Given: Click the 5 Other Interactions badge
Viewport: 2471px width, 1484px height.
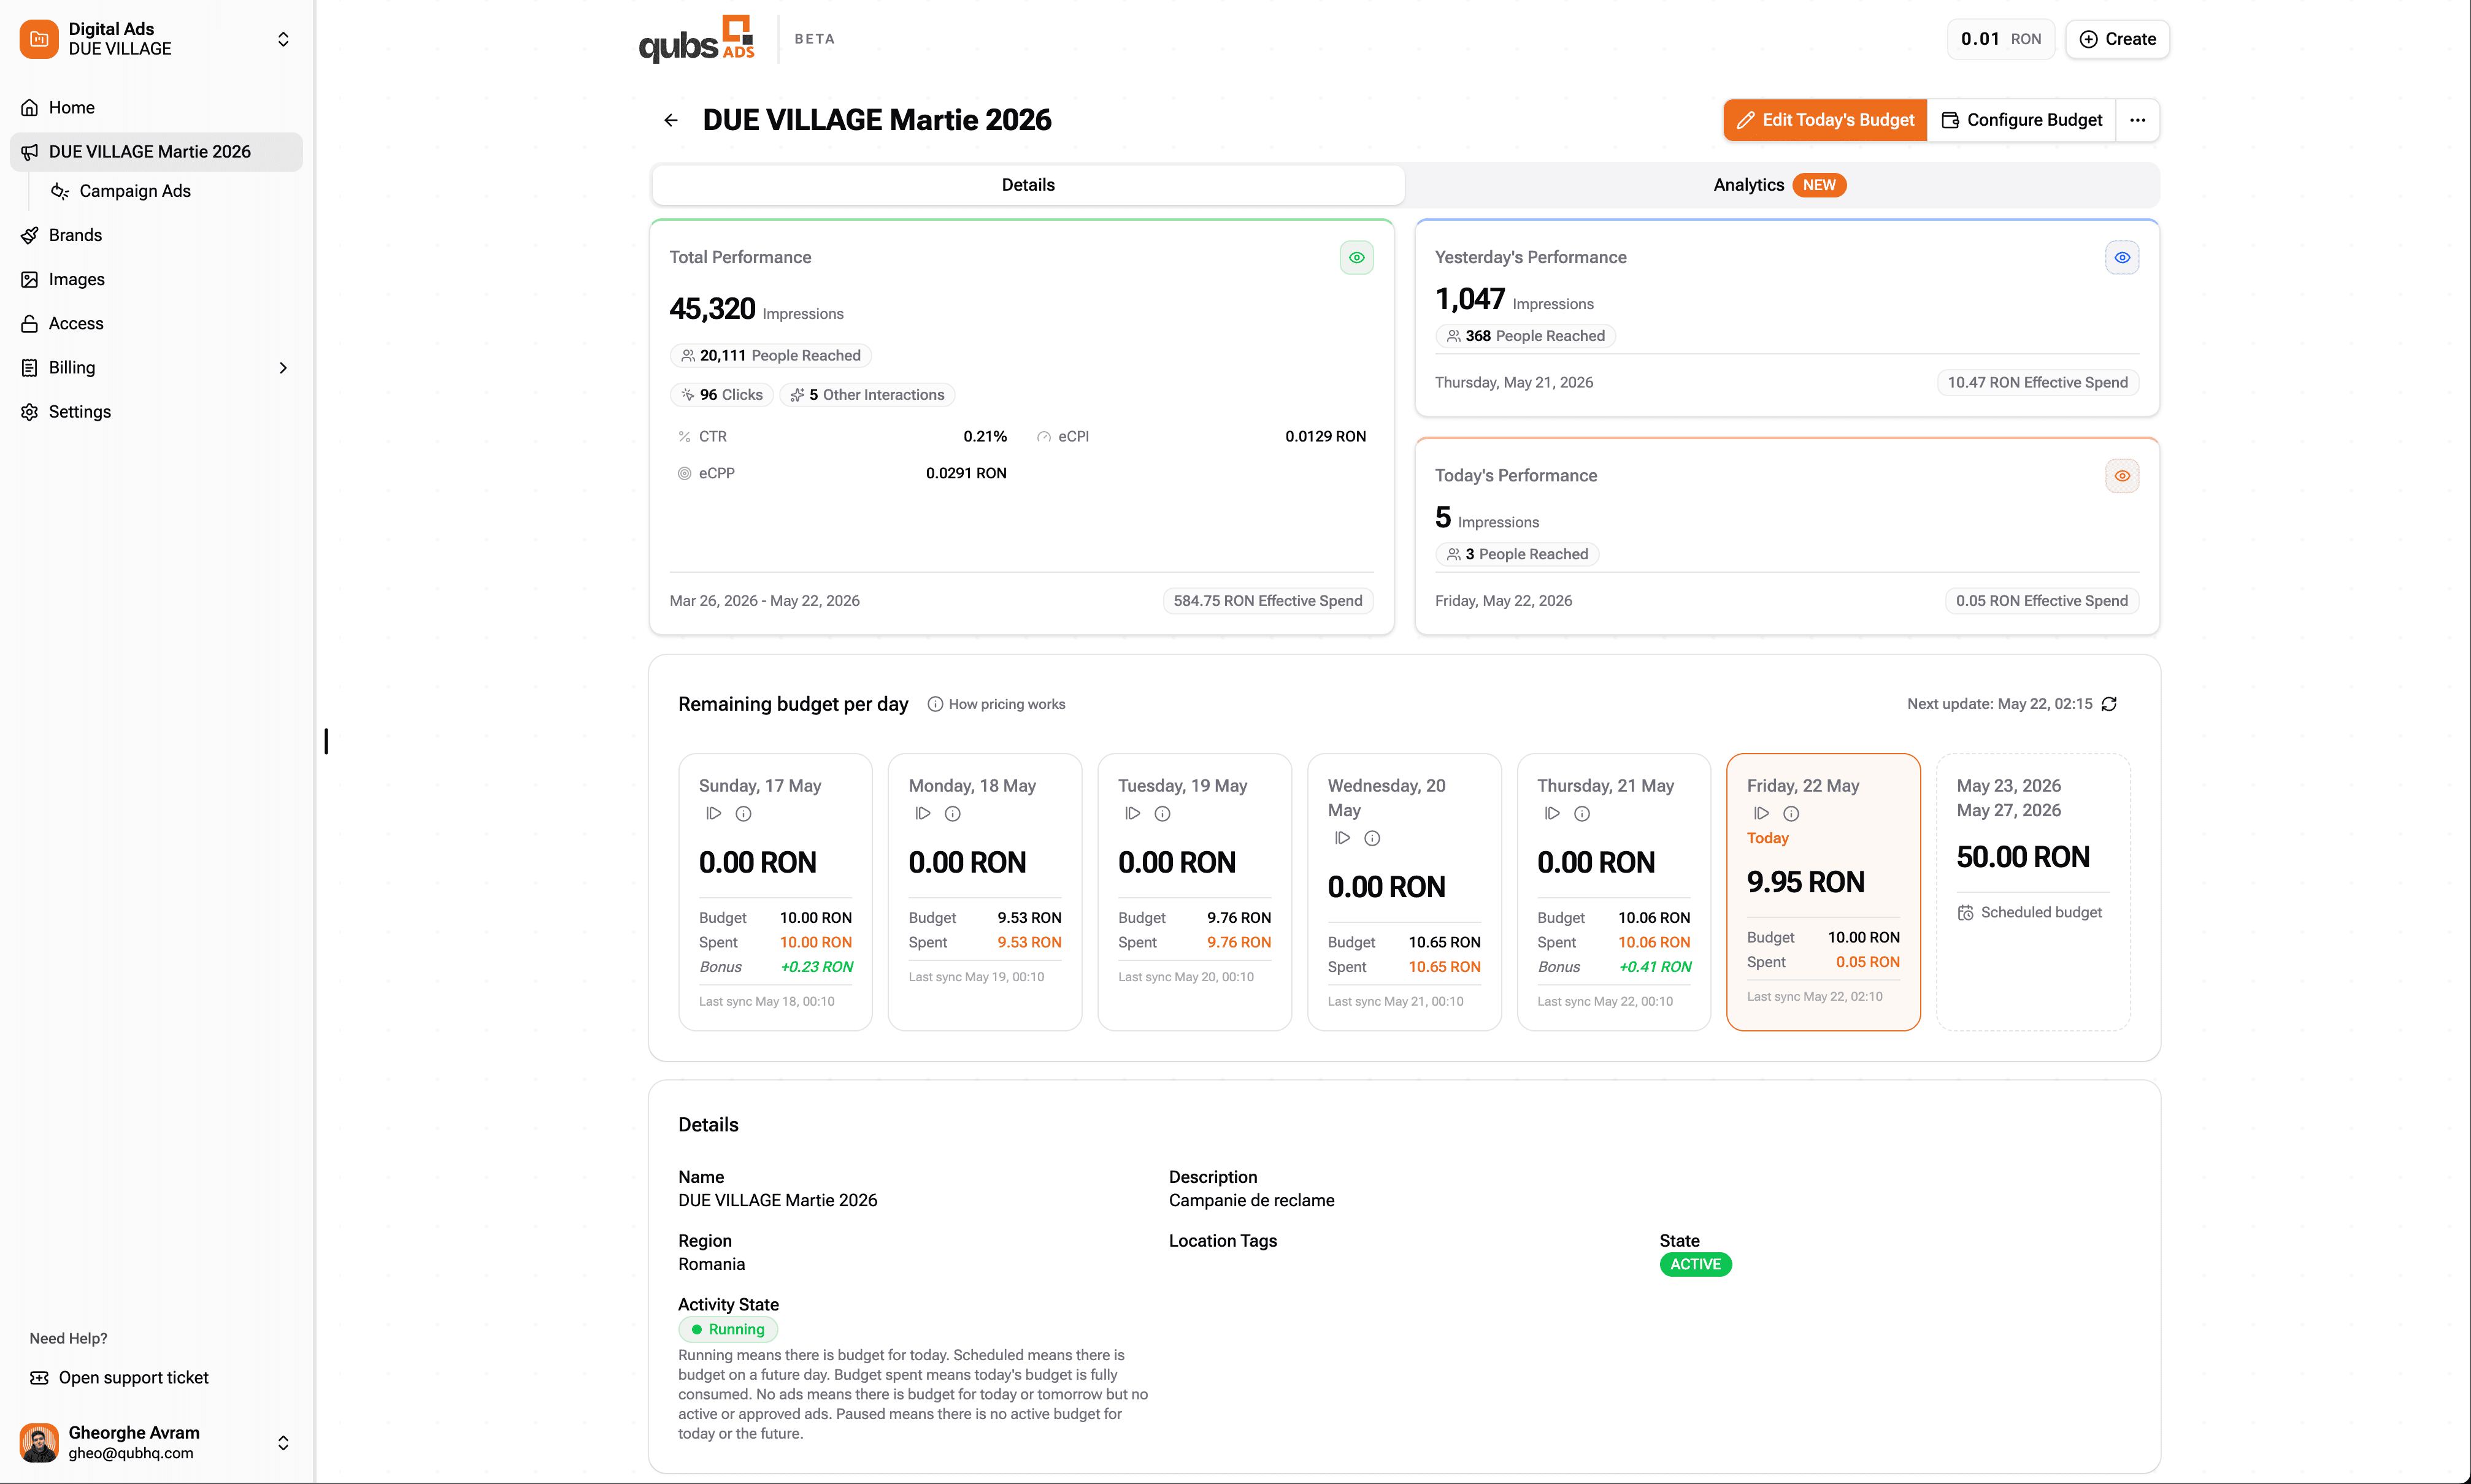Looking at the screenshot, I should click(x=866, y=395).
